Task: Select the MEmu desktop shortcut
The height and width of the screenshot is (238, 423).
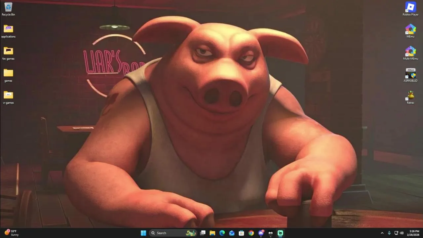Action: [x=410, y=31]
